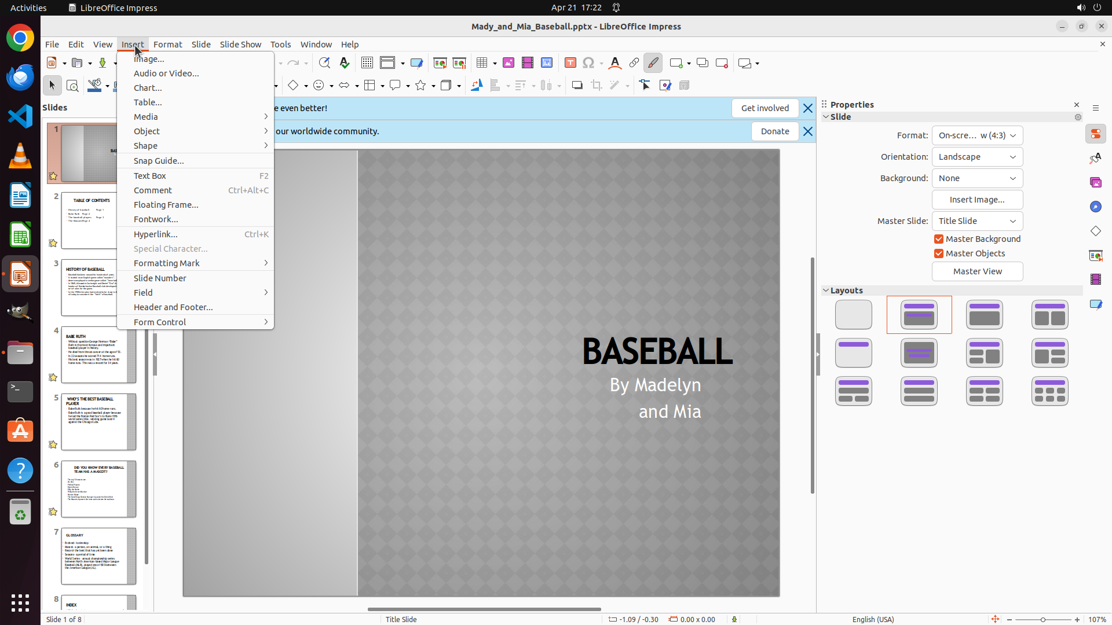Toggle the Crop Image tool
The width and height of the screenshot is (1112, 625).
click(x=596, y=86)
